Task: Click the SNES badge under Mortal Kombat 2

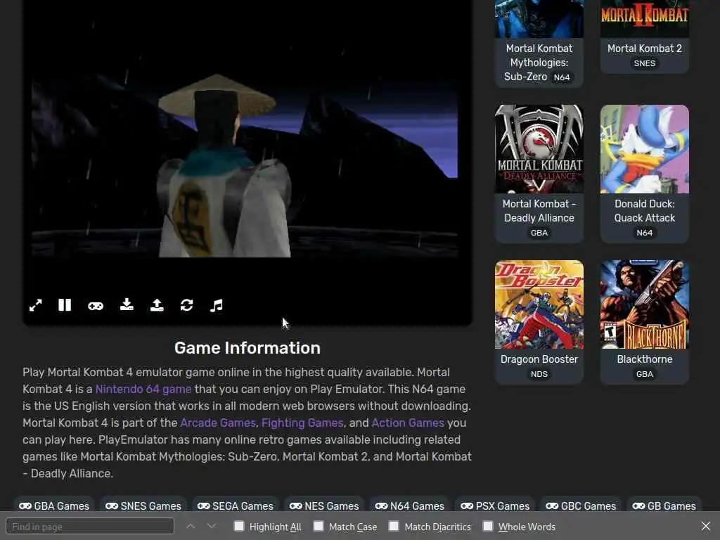Action: pyautogui.click(x=645, y=63)
